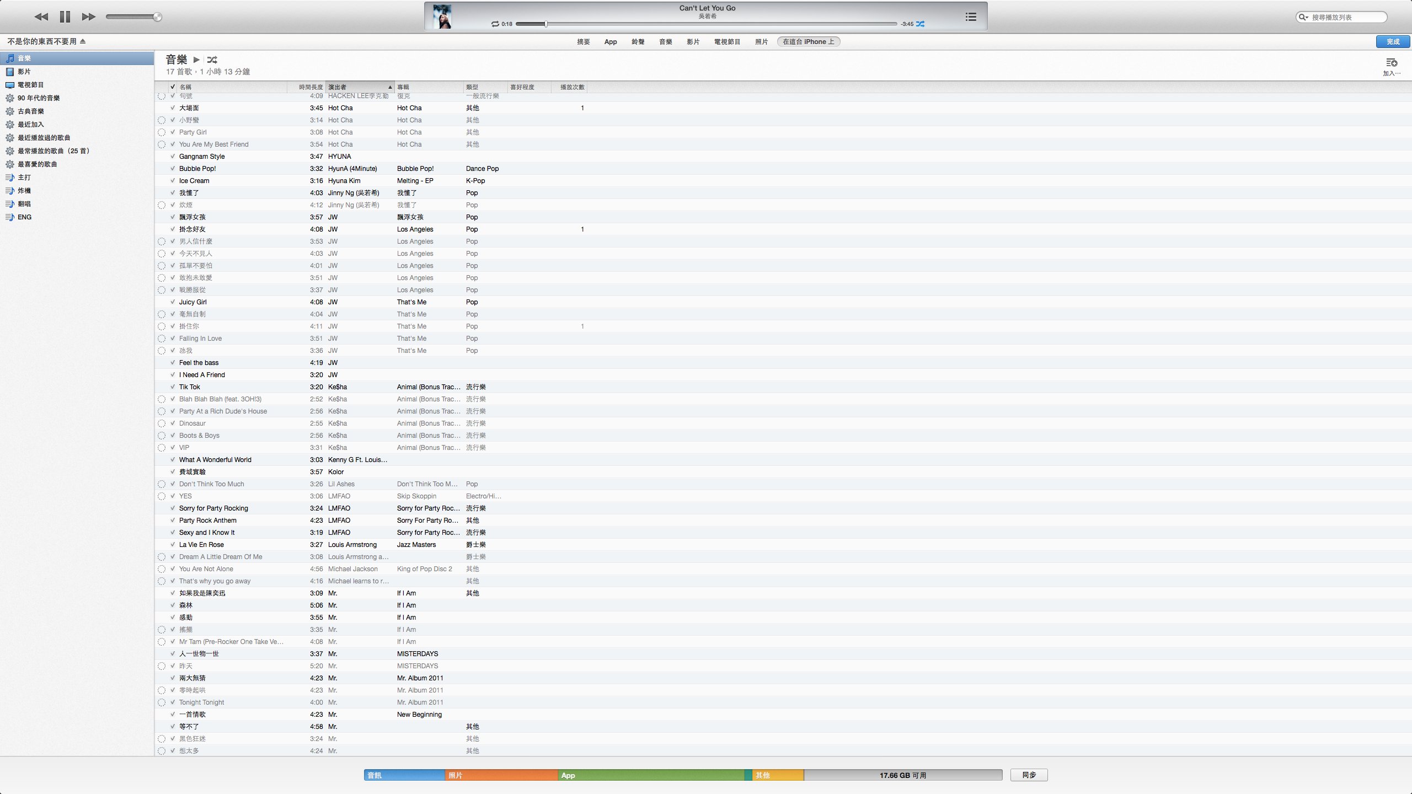
Task: Open 最常播放的歌曲 playlist
Action: (77, 151)
